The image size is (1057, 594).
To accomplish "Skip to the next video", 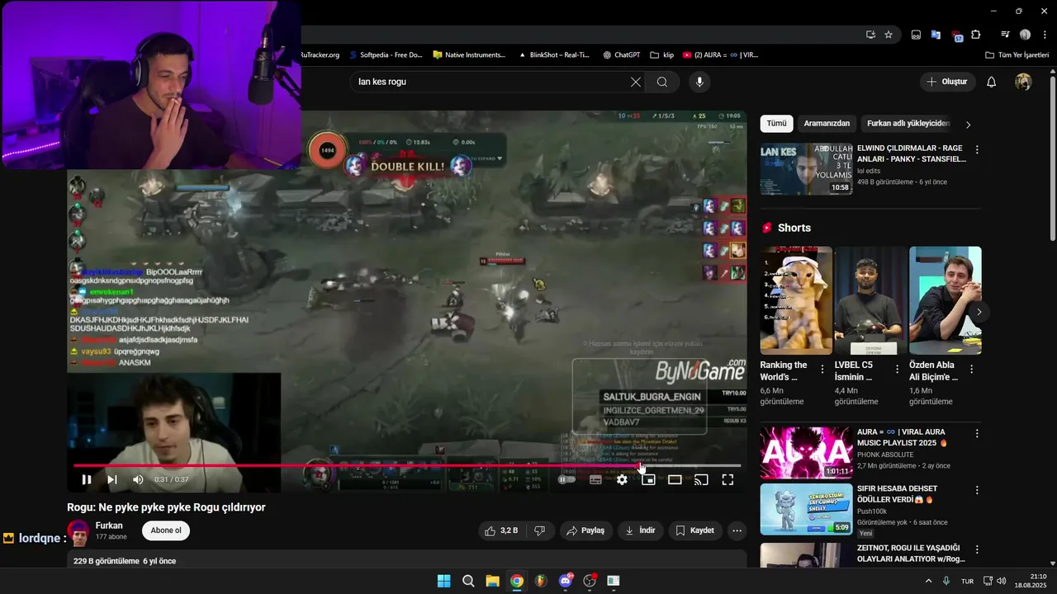I will pyautogui.click(x=112, y=479).
